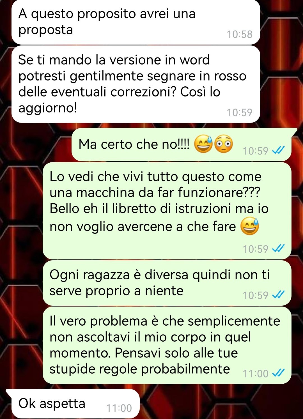
Task: Tap read ticks on 'Lo vedi che vivi' message
Action: 279,248
